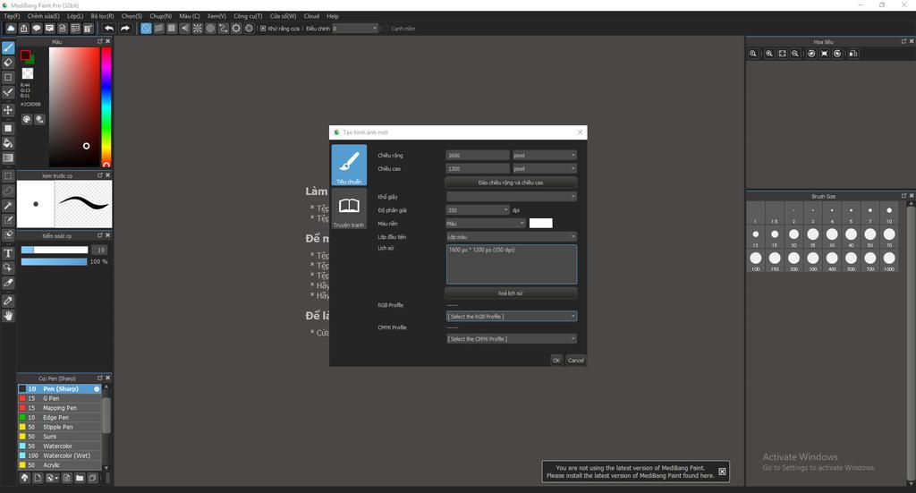Select Tiêu chuẩn standard template icon
The height and width of the screenshot is (493, 916).
coord(349,165)
